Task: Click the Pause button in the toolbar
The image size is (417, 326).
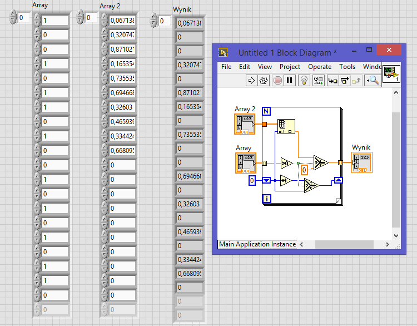Action: (x=289, y=80)
